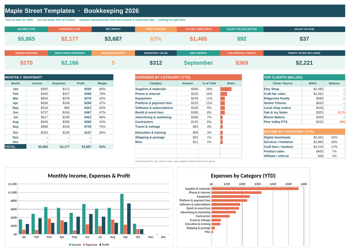Click the Sep income cell $969
Screen dimensions: 350x252
tap(37, 126)
